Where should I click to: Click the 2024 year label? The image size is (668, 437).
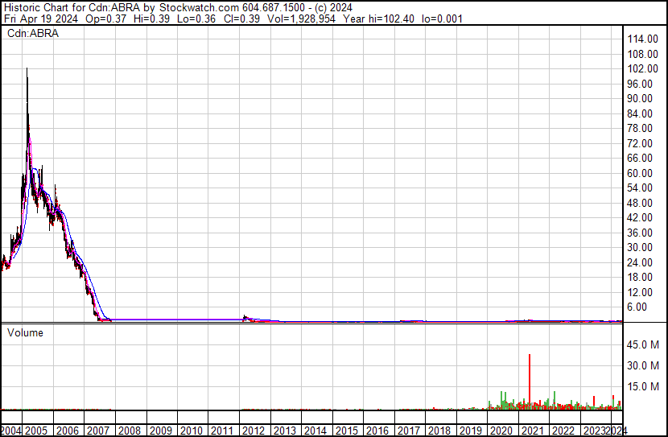tap(616, 431)
